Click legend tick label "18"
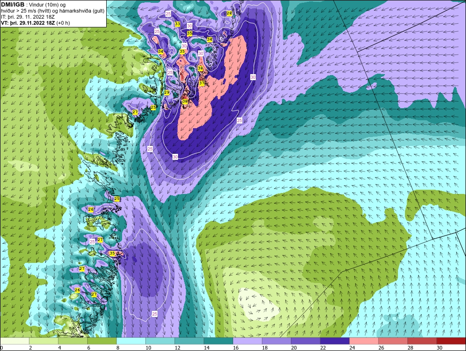 click(x=265, y=348)
